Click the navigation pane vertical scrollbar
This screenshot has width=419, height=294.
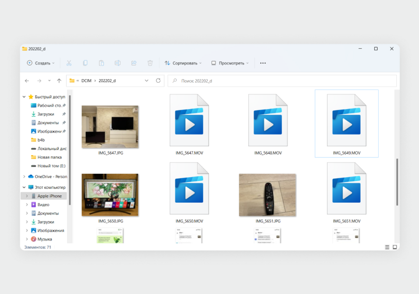tap(70, 150)
